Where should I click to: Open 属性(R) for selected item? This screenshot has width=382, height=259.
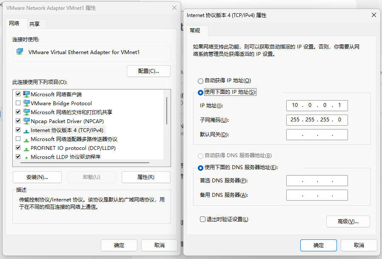tap(146, 177)
